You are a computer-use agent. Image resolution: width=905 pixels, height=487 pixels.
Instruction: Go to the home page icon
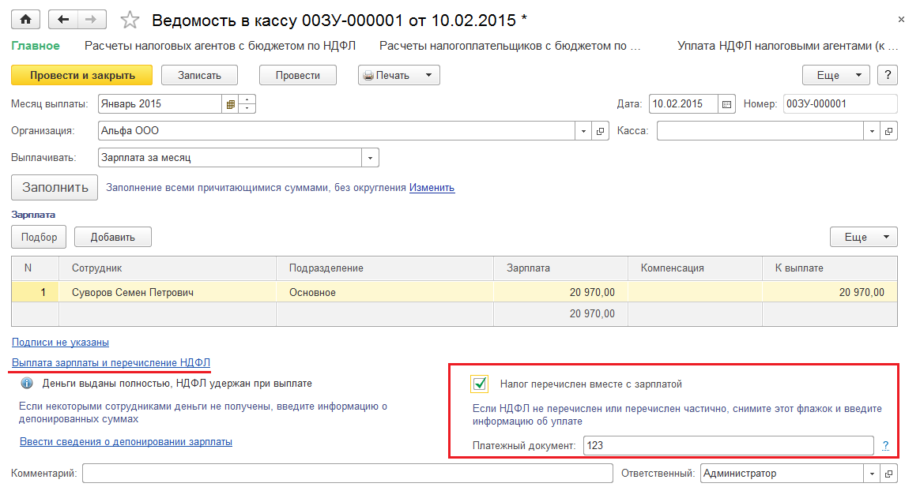(x=25, y=19)
